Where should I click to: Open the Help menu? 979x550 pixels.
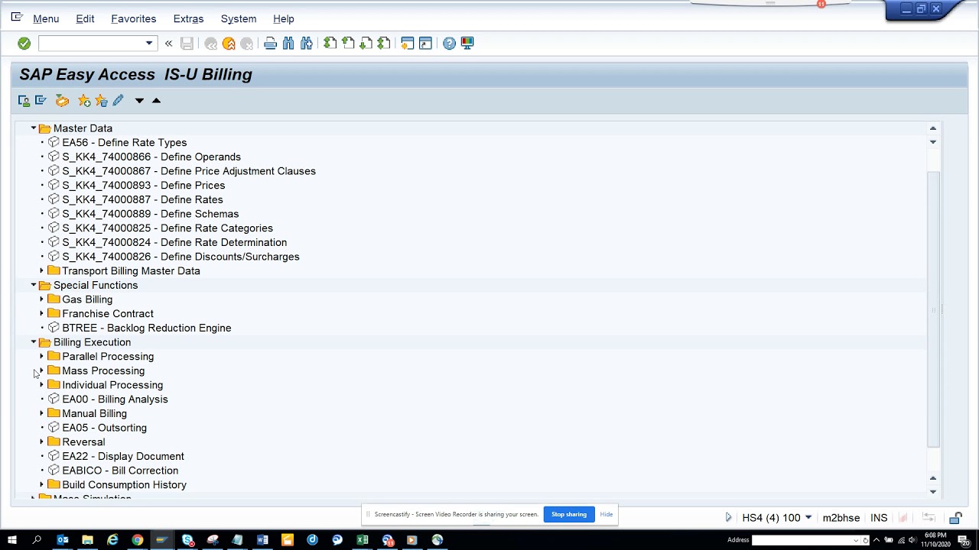click(x=284, y=18)
